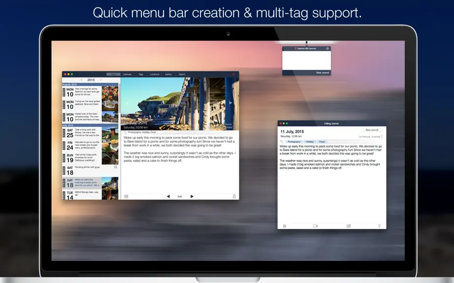Click the photo camera icon in editor toolbar
Screen dimensions: 454x283
pyautogui.click(x=349, y=226)
